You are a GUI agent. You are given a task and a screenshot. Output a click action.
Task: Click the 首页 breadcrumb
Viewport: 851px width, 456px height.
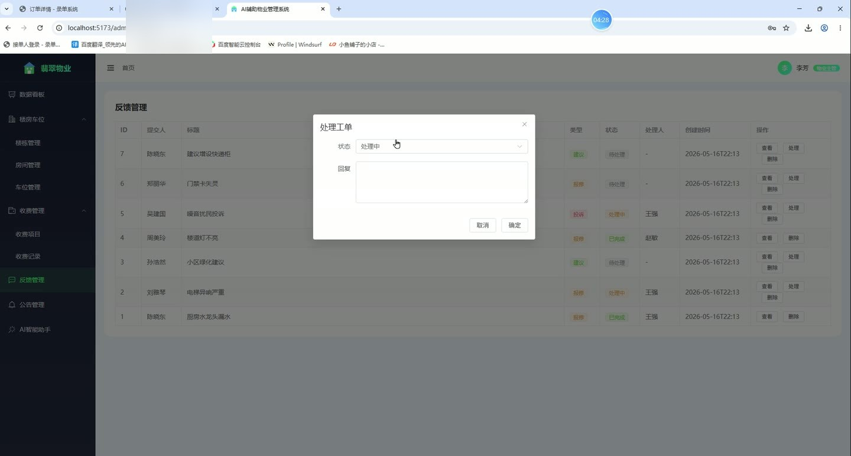tap(128, 68)
